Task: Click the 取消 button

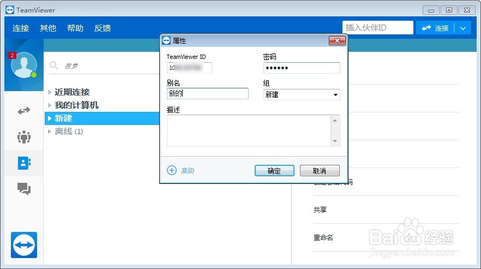Action: point(320,170)
